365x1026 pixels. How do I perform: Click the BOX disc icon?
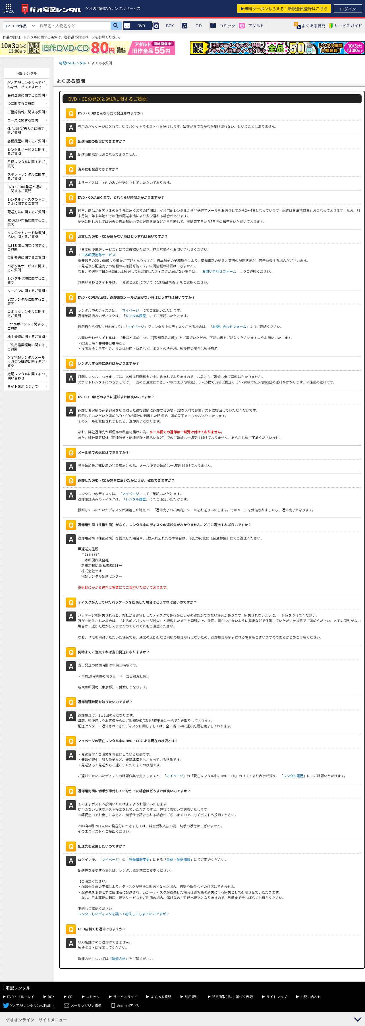pyautogui.click(x=156, y=26)
